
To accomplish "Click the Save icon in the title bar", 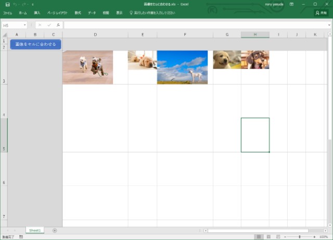I will (x=7, y=4).
